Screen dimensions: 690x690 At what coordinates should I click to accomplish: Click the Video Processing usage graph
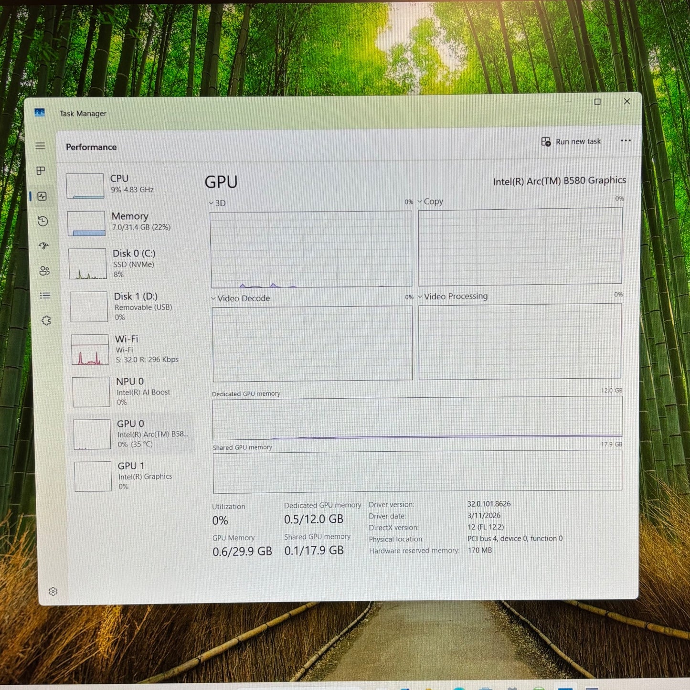click(x=520, y=342)
